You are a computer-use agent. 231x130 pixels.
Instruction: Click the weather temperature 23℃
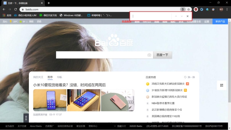tap(15, 22)
